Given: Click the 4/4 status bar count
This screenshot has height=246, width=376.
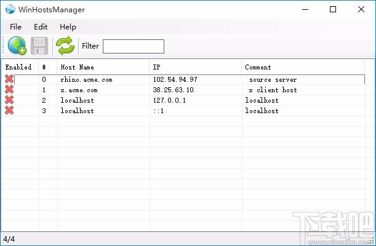Looking at the screenshot, I should (9, 239).
